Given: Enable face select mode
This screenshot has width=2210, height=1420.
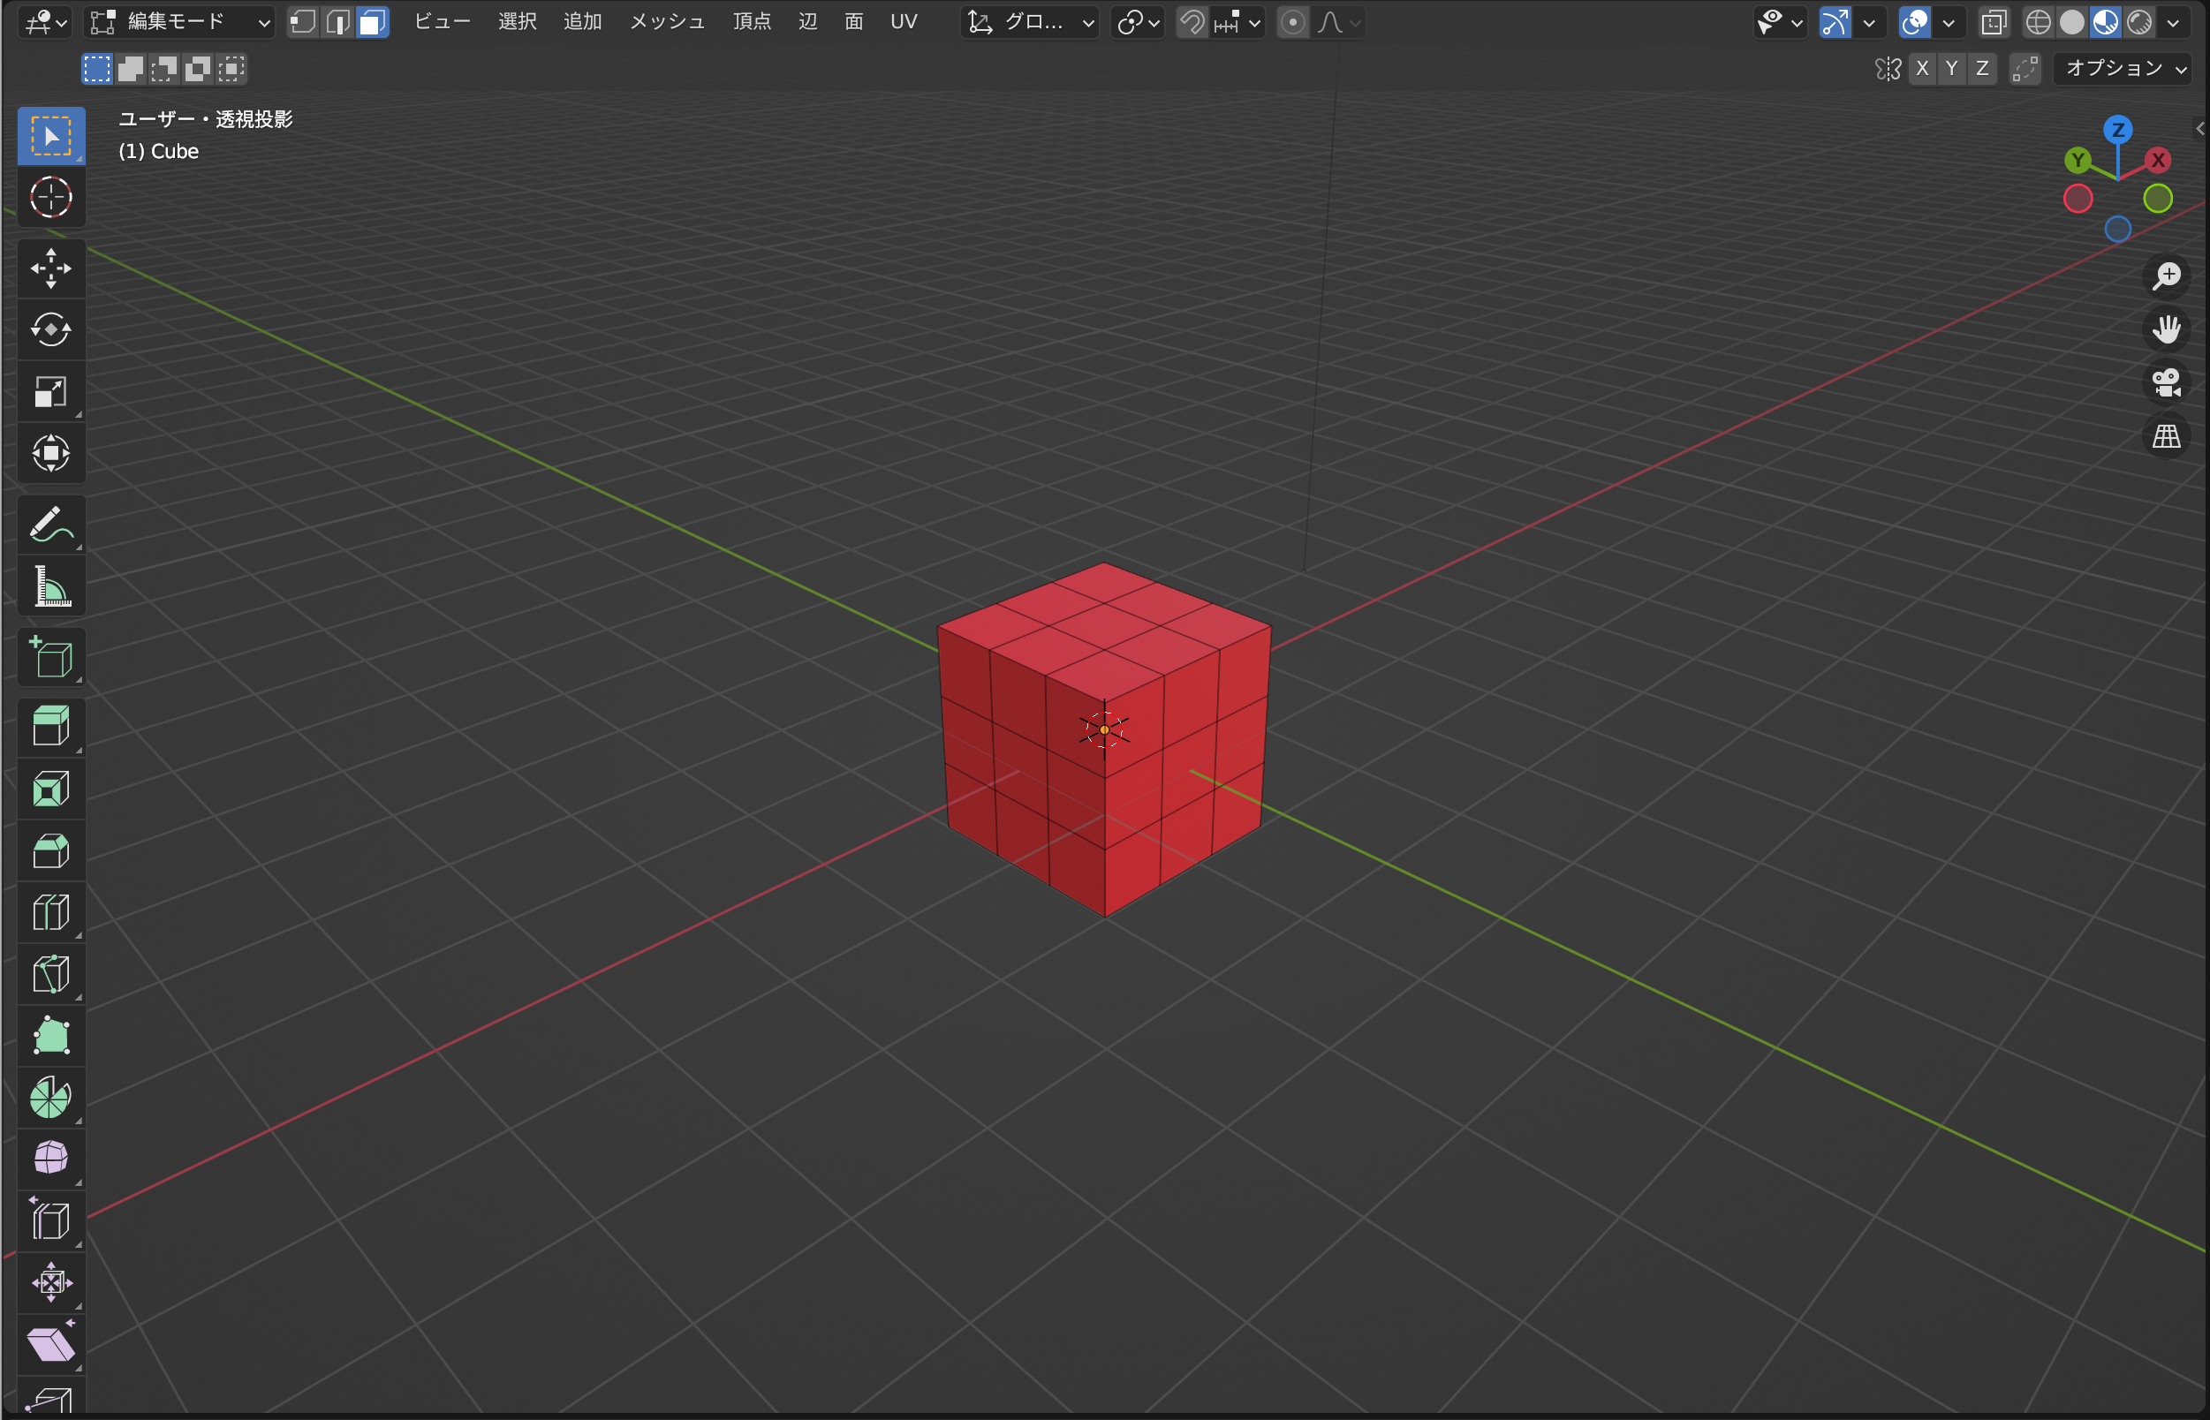Looking at the screenshot, I should pyautogui.click(x=372, y=22).
